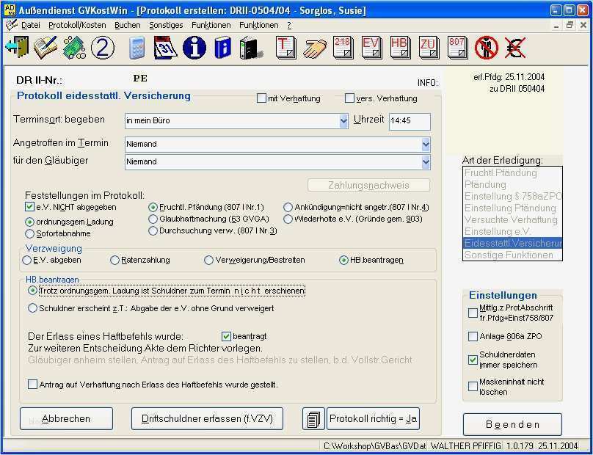
Task: Open the first Funktionen menu
Action: (x=211, y=25)
